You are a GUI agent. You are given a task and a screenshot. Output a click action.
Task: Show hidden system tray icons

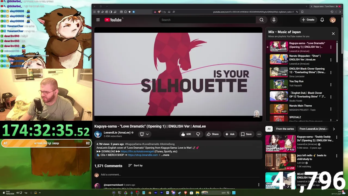pos(40,193)
